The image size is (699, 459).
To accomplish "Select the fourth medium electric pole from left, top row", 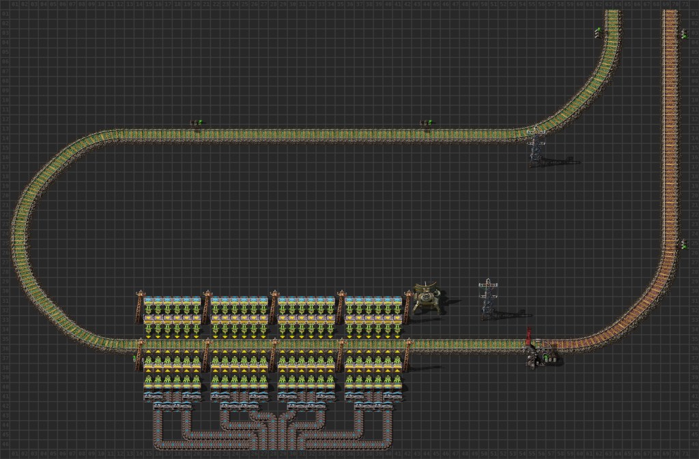I will coord(340,307).
